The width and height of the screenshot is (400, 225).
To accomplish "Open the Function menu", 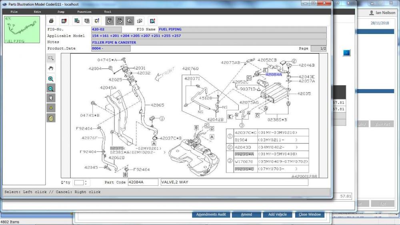I will [84, 12].
